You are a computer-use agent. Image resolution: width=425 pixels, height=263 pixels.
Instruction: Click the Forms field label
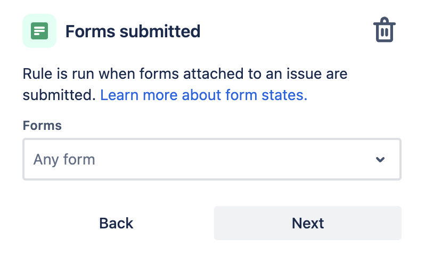(42, 126)
